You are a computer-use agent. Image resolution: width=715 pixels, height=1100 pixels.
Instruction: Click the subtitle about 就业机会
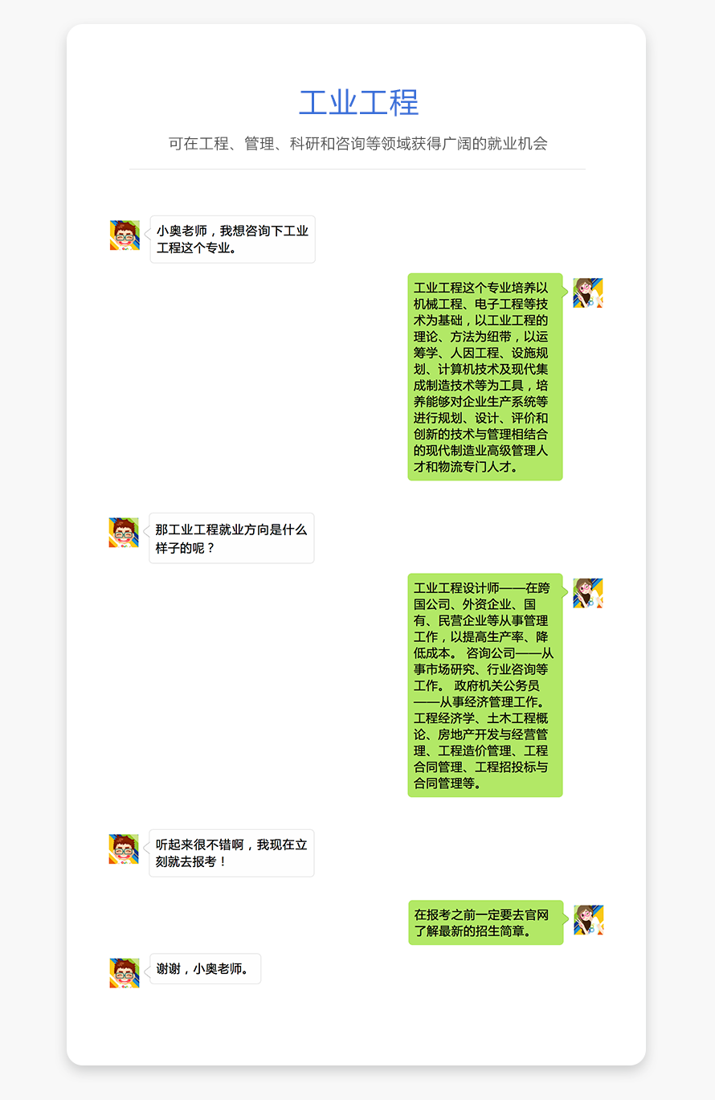(x=357, y=144)
